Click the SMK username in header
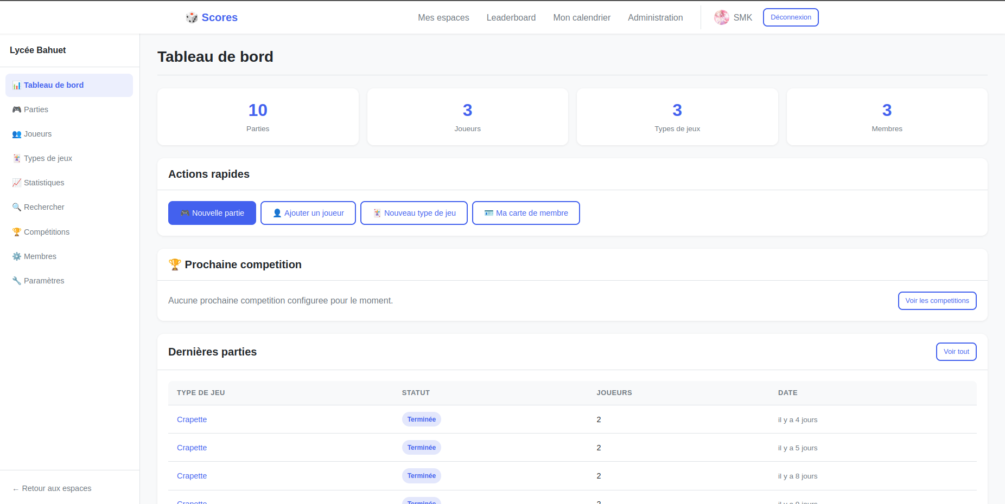Screen dimensions: 1005x504 point(743,17)
